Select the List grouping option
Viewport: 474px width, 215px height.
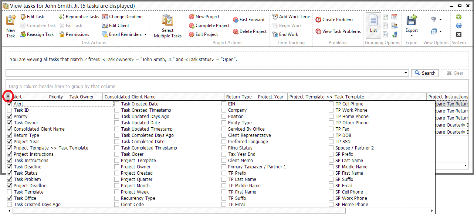(x=373, y=25)
